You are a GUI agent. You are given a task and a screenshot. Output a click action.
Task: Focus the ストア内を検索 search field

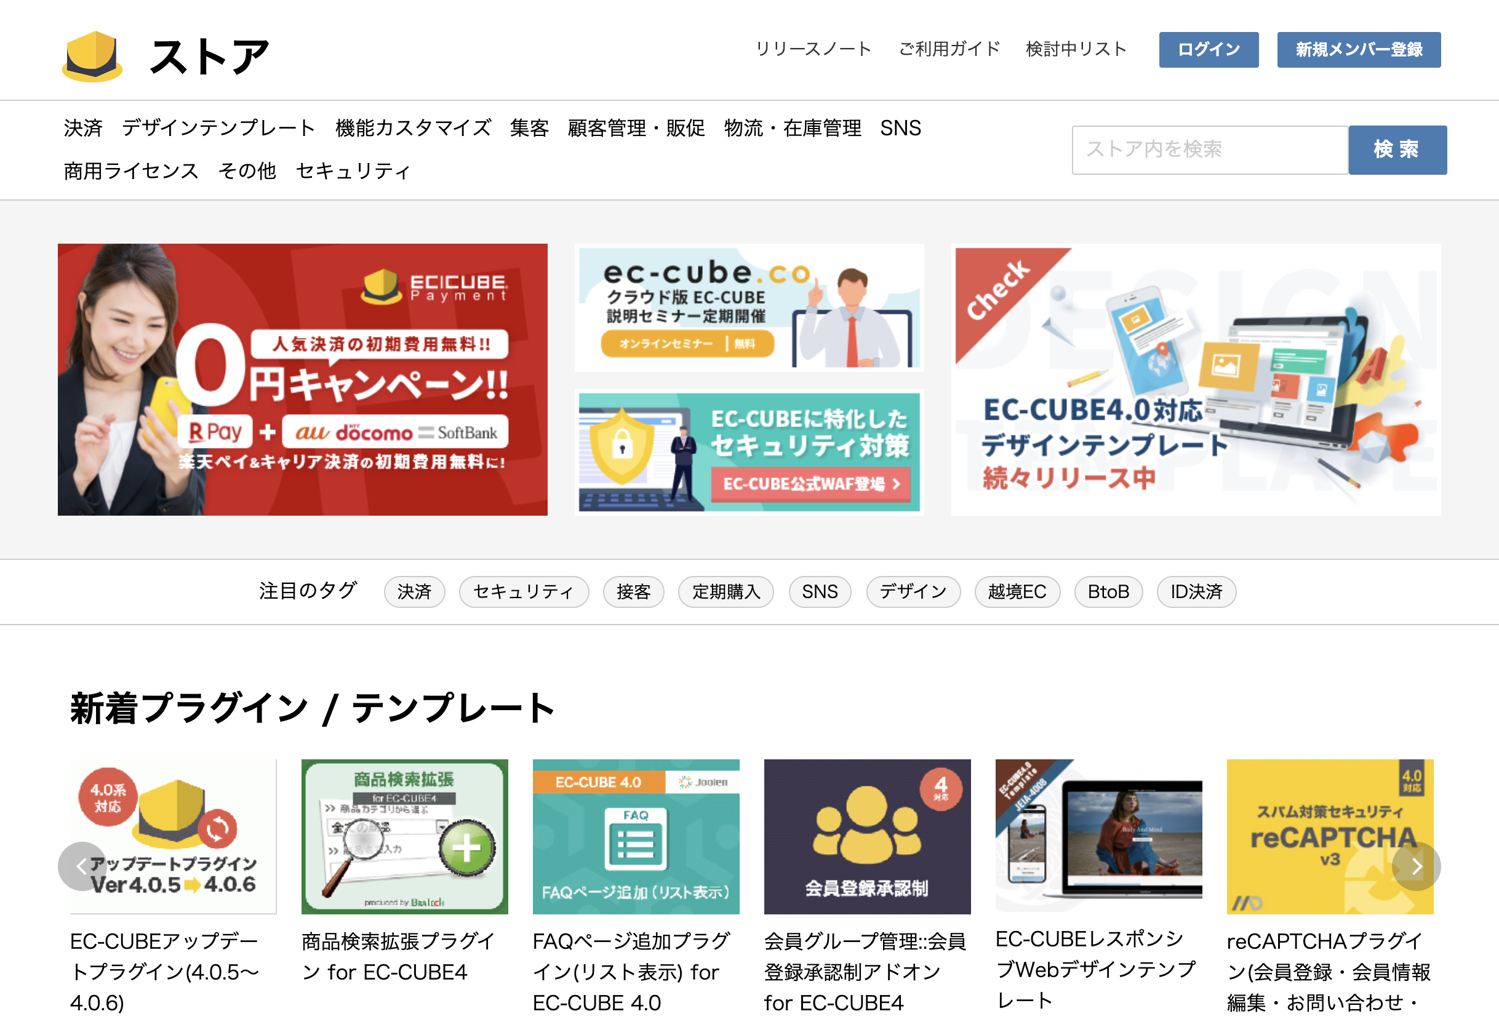coord(1210,150)
